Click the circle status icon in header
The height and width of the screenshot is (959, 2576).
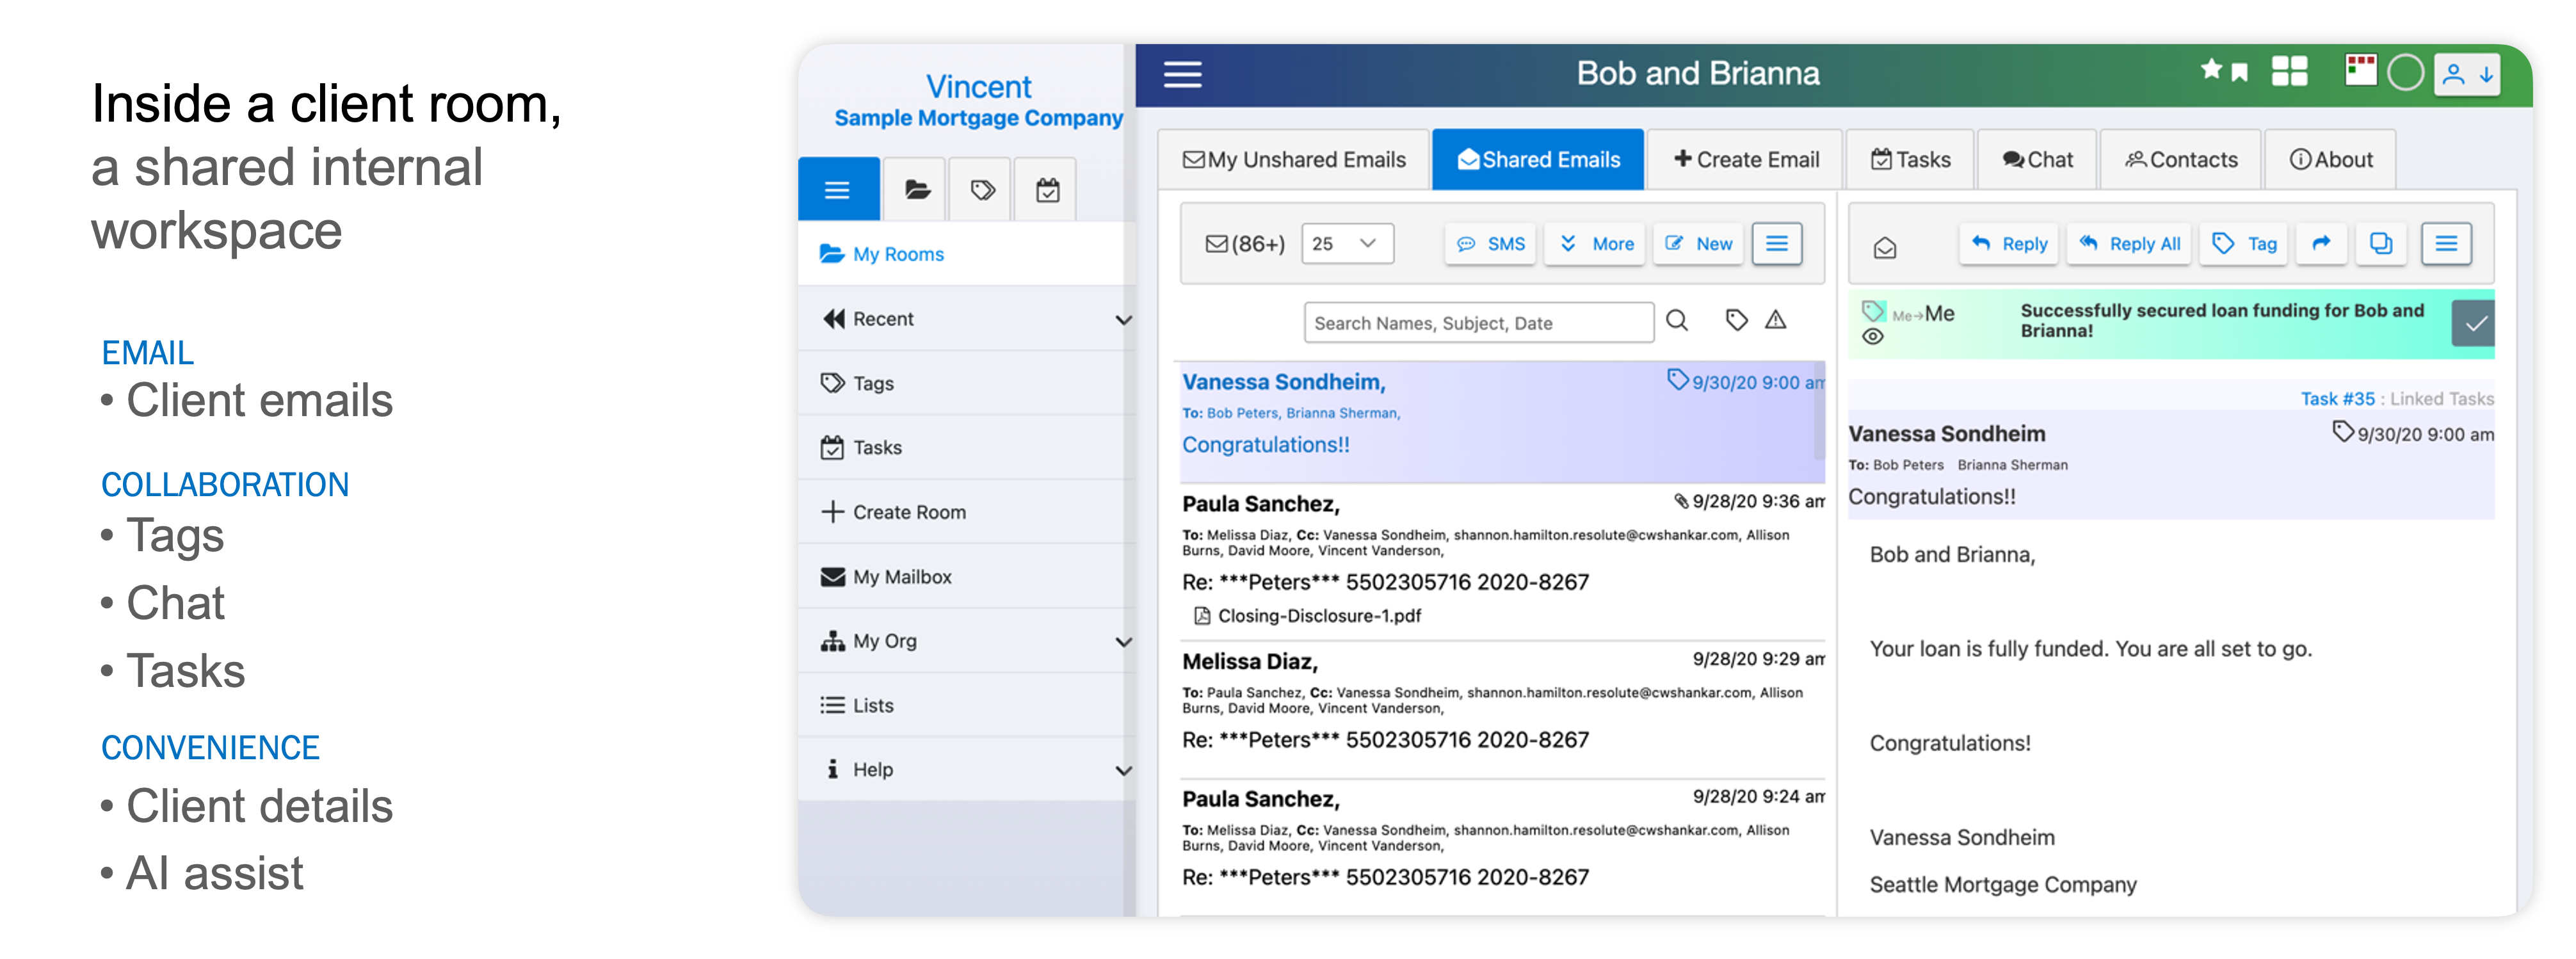click(x=2406, y=73)
